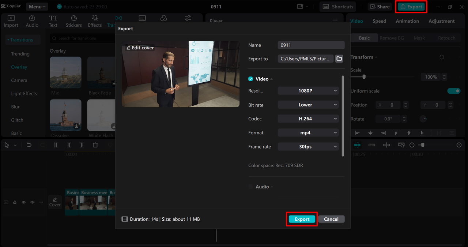Viewport: 468px width, 247px height.
Task: Click the layout icon in the top bar
Action: (300, 7)
